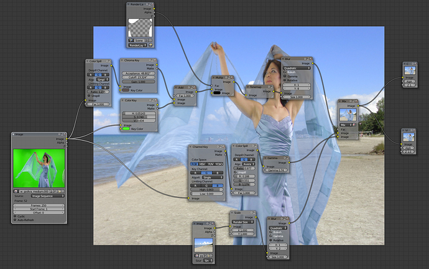Toggle Bokeh checkbox in upper Blur node
This screenshot has width=429, height=269.
285,72
